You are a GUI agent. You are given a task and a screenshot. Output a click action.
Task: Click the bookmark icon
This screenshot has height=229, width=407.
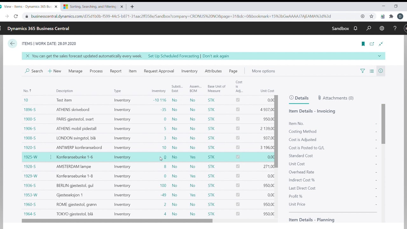click(363, 44)
